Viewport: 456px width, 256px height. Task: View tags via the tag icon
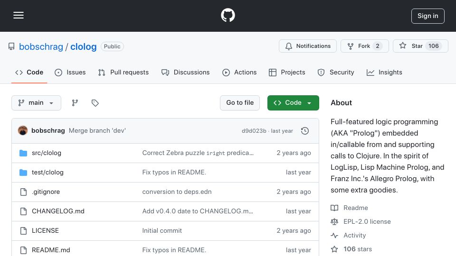coord(95,103)
